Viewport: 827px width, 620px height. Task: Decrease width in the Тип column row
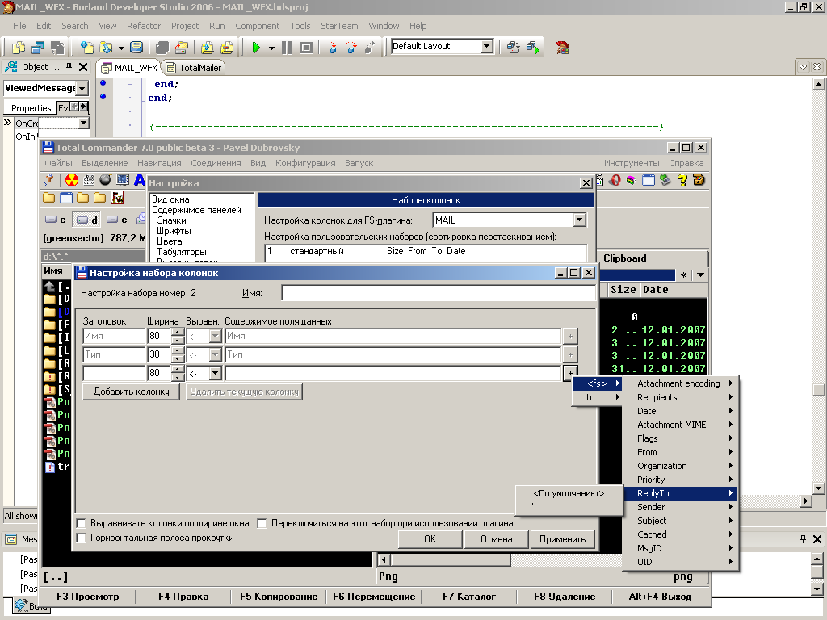pos(178,358)
